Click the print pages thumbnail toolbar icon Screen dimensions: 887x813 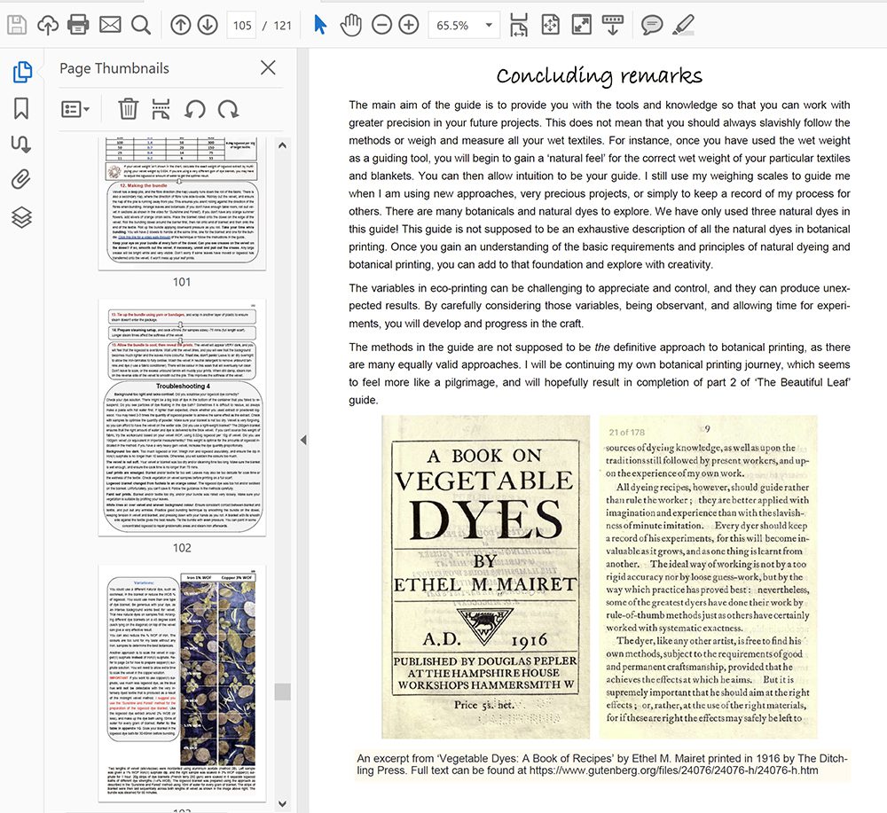pos(161,109)
